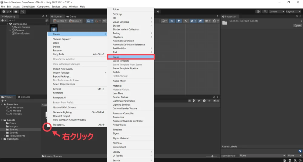
Task: Click Import New Asset in context menu
Action: [x=77, y=69]
